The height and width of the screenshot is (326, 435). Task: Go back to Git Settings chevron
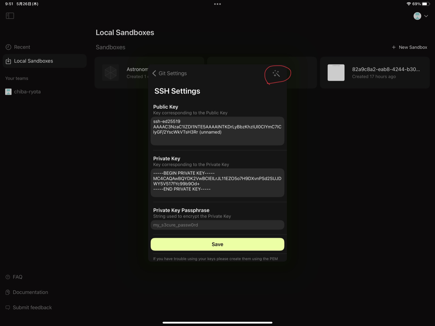154,73
